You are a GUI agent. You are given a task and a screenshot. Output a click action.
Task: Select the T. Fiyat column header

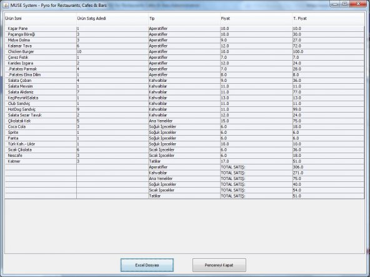tap(328, 18)
